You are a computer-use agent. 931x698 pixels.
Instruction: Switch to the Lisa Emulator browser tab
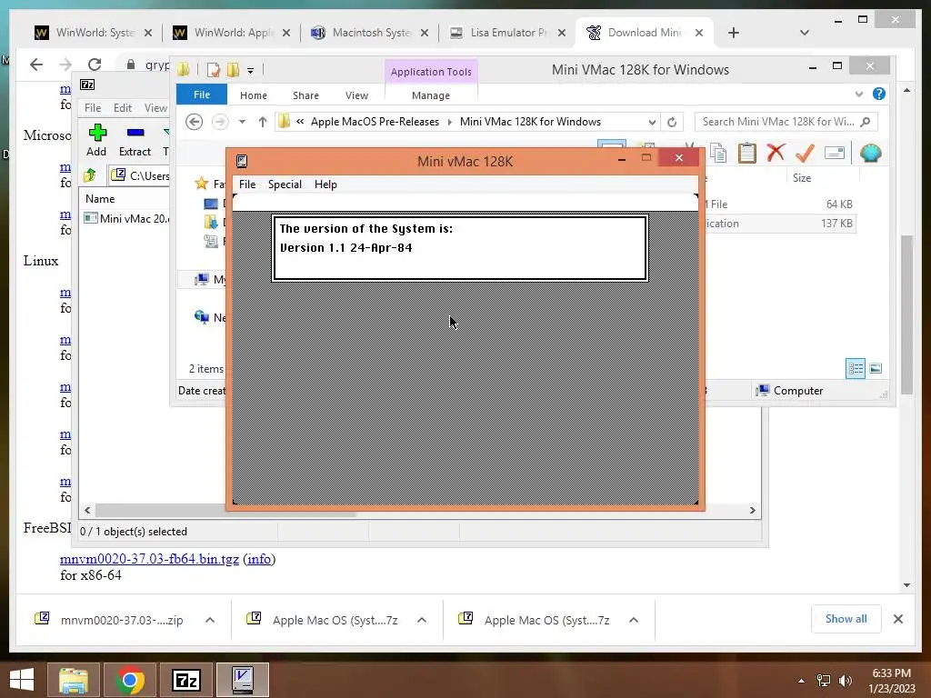click(507, 33)
